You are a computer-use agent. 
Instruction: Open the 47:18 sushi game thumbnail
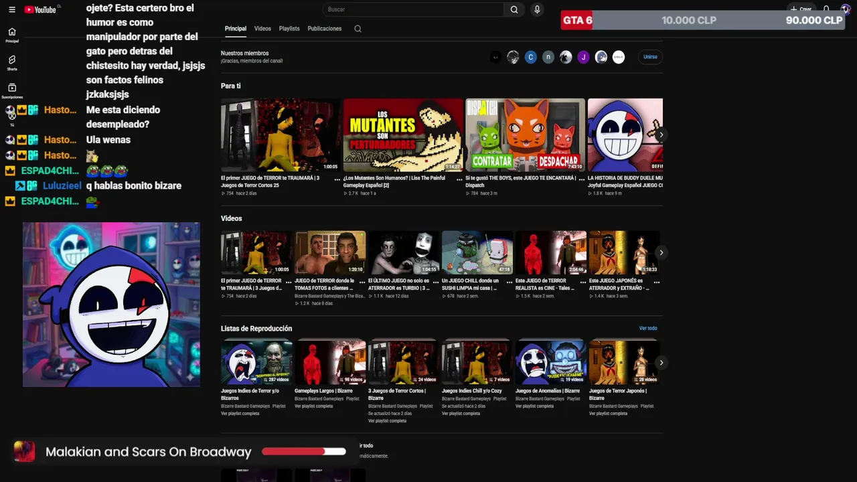477,252
